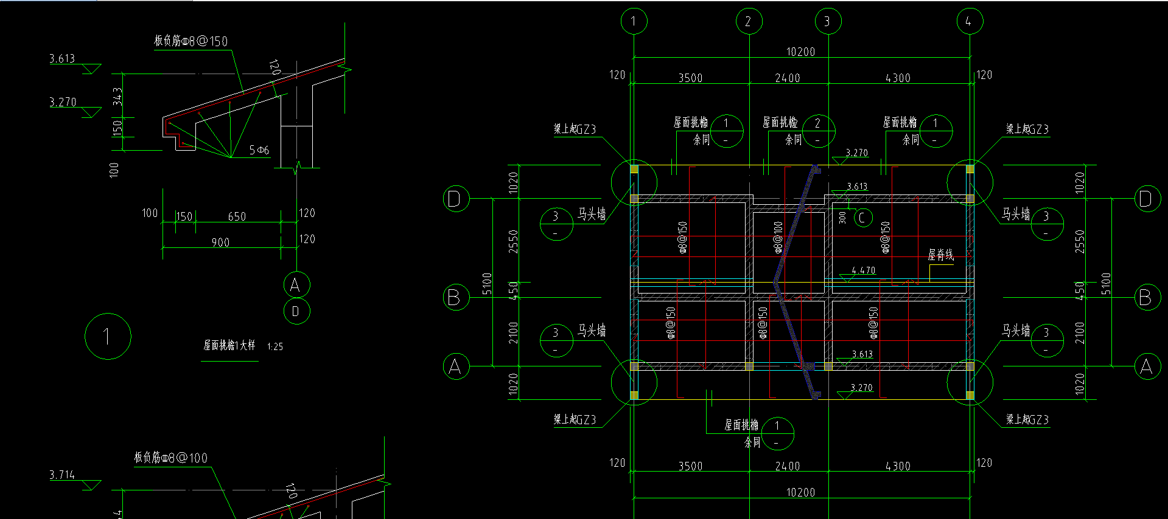Select the top '4300' dimension text

(x=898, y=78)
